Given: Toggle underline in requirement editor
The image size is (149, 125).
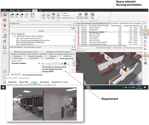Looking at the screenshot, I should pos(49,64).
